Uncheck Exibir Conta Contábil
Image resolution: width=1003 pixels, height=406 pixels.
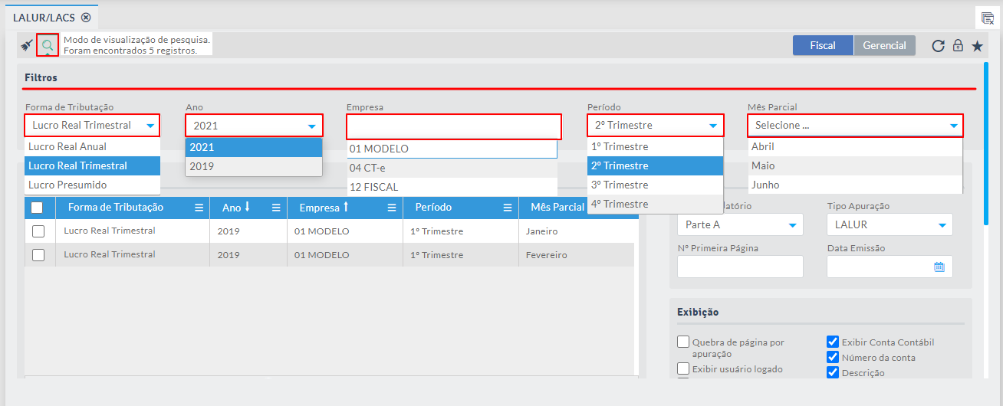coord(833,342)
